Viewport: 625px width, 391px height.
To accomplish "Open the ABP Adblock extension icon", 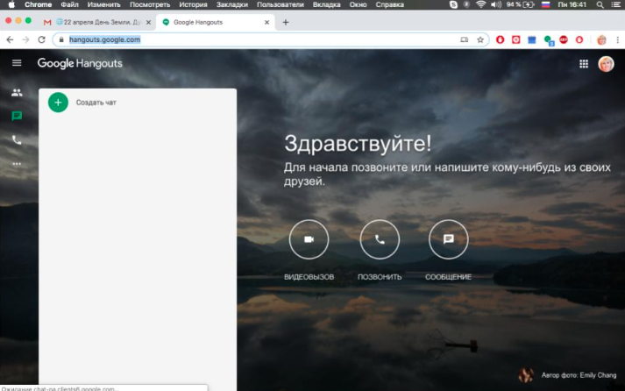I will (x=564, y=39).
